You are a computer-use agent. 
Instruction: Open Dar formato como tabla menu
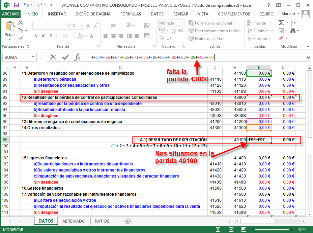click(x=215, y=31)
